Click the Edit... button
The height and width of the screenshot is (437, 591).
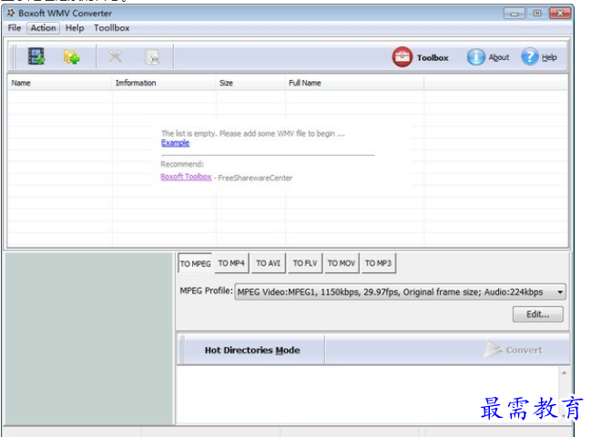pyautogui.click(x=538, y=314)
